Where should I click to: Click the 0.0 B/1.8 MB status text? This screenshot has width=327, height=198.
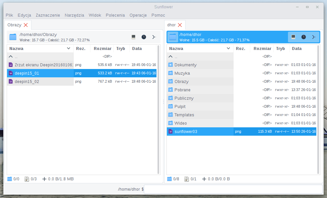61,179
